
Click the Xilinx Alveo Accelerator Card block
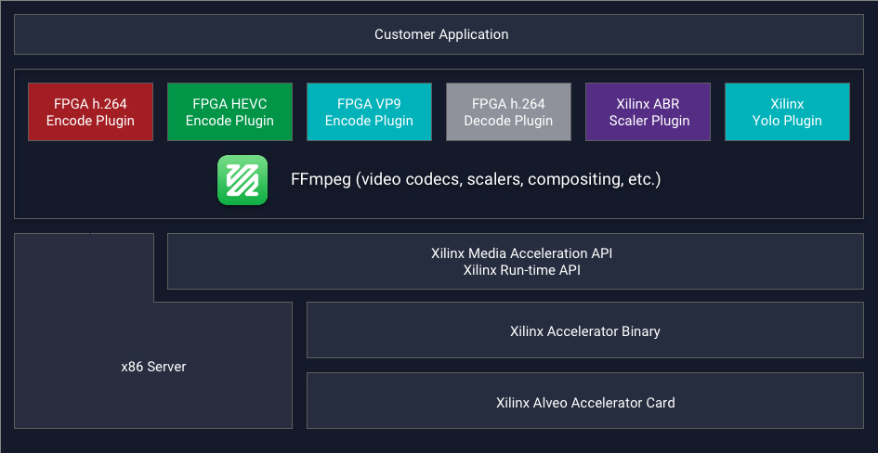[x=584, y=402]
